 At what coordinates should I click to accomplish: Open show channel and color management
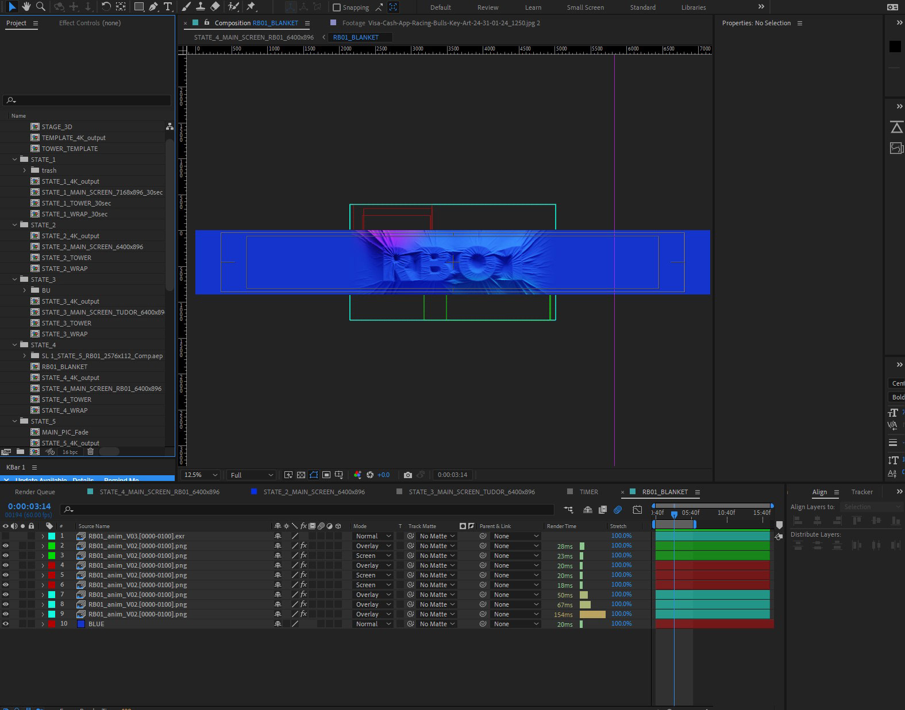point(357,475)
